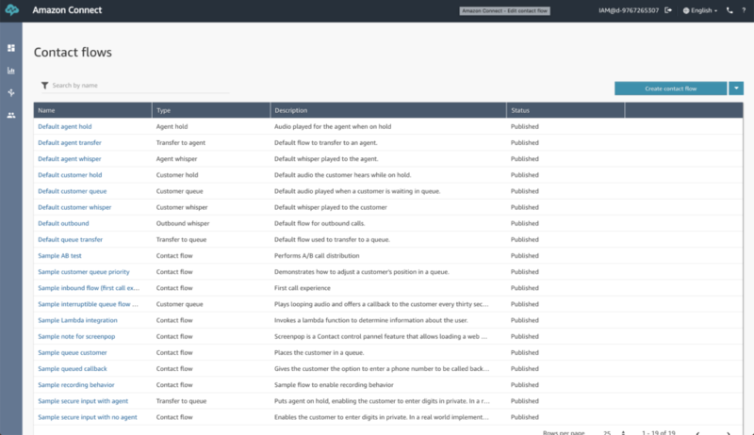Click 'Agent hold' type cell

click(x=172, y=127)
